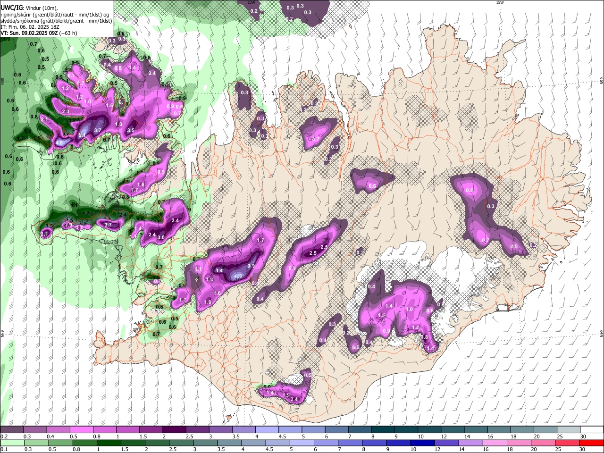Click the '3.0' precipitation value on the map

[161, 237]
